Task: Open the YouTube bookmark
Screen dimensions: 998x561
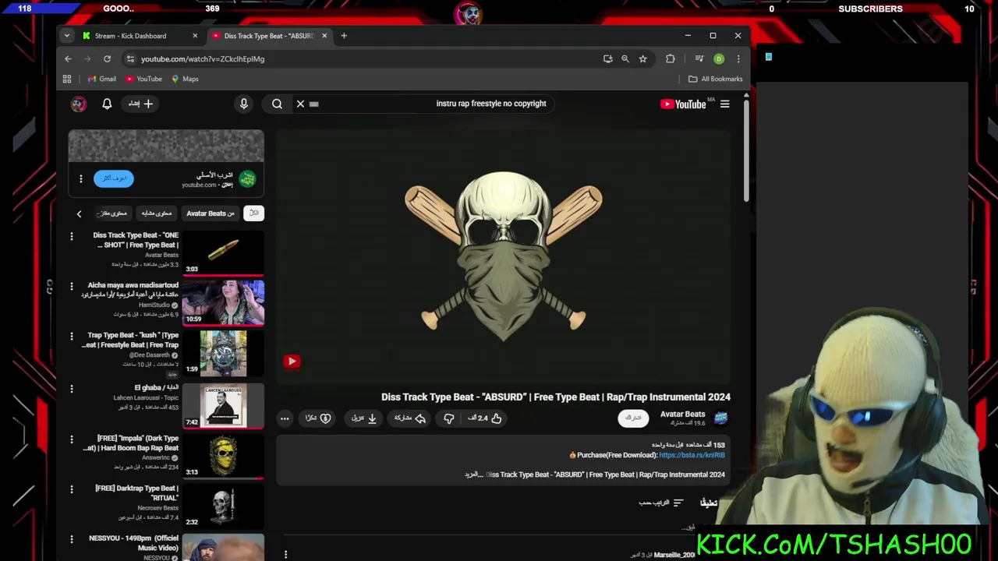Action: pyautogui.click(x=144, y=79)
